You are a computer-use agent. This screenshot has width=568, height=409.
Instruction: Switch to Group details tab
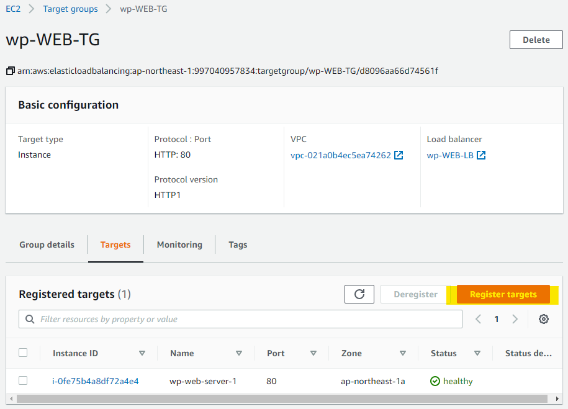point(47,245)
